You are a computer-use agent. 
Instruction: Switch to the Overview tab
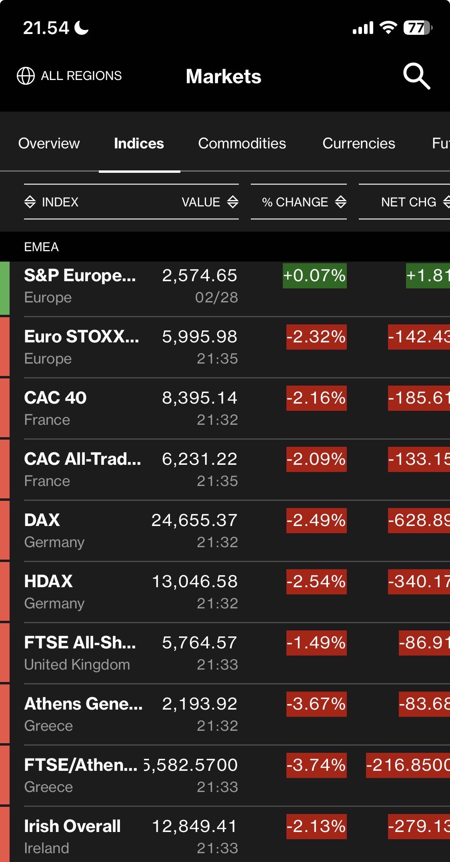point(49,143)
